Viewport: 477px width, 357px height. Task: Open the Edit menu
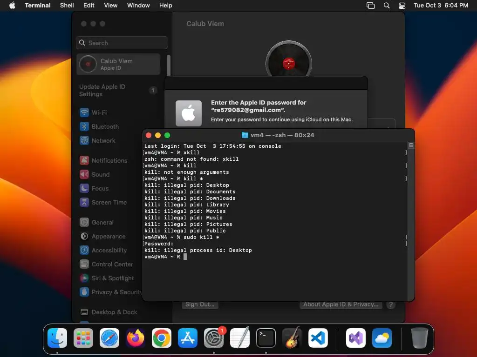pos(89,6)
